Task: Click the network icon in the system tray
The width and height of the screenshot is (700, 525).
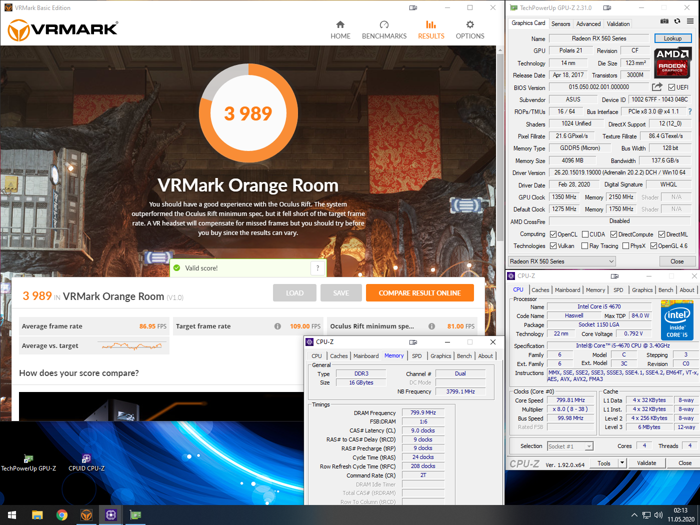Action: click(646, 515)
